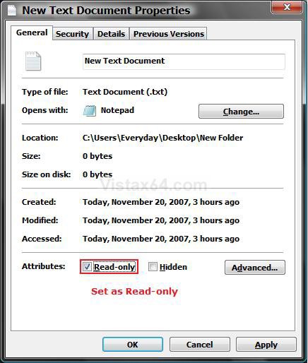
Task: Click the 'Opens with:' label
Action: coord(45,110)
